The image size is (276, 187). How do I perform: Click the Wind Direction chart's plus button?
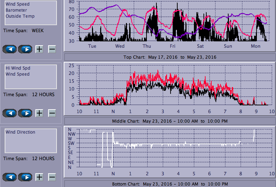(39, 177)
